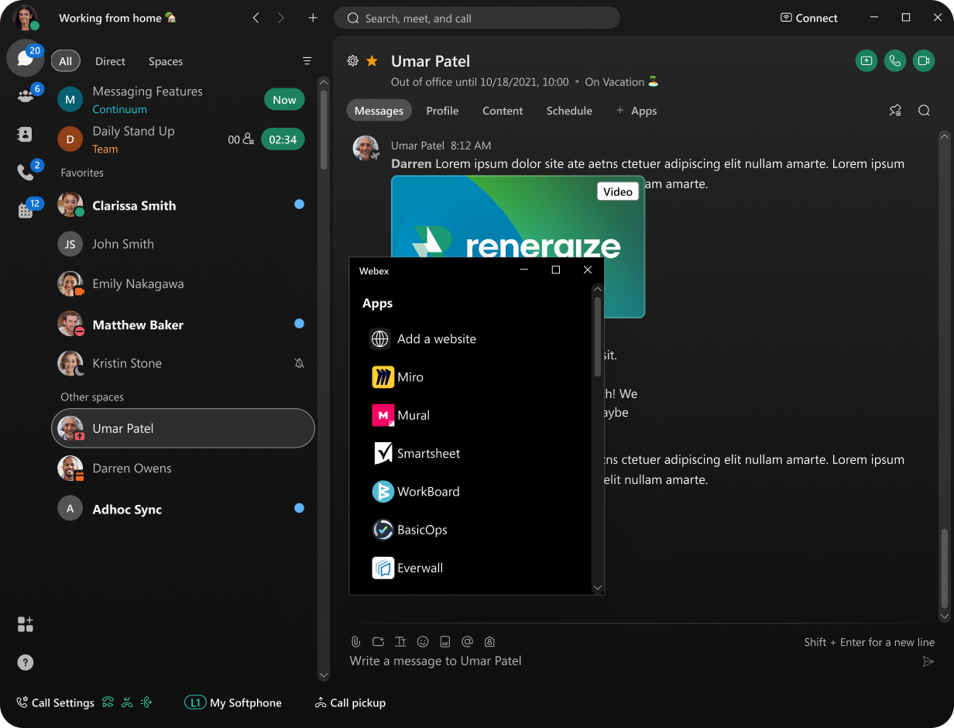Switch to the Messages tab
The image size is (954, 728).
click(379, 111)
